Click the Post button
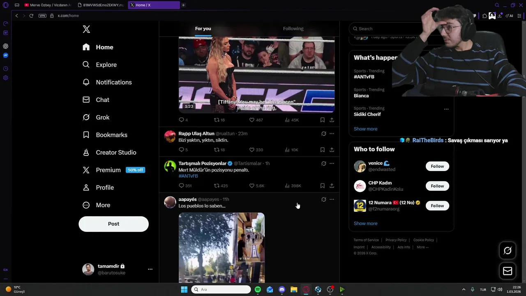 click(113, 224)
